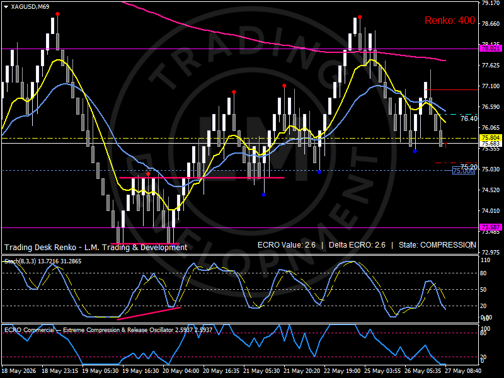Click the magenta 78.021 price tag
504x378 pixels.
coord(491,49)
